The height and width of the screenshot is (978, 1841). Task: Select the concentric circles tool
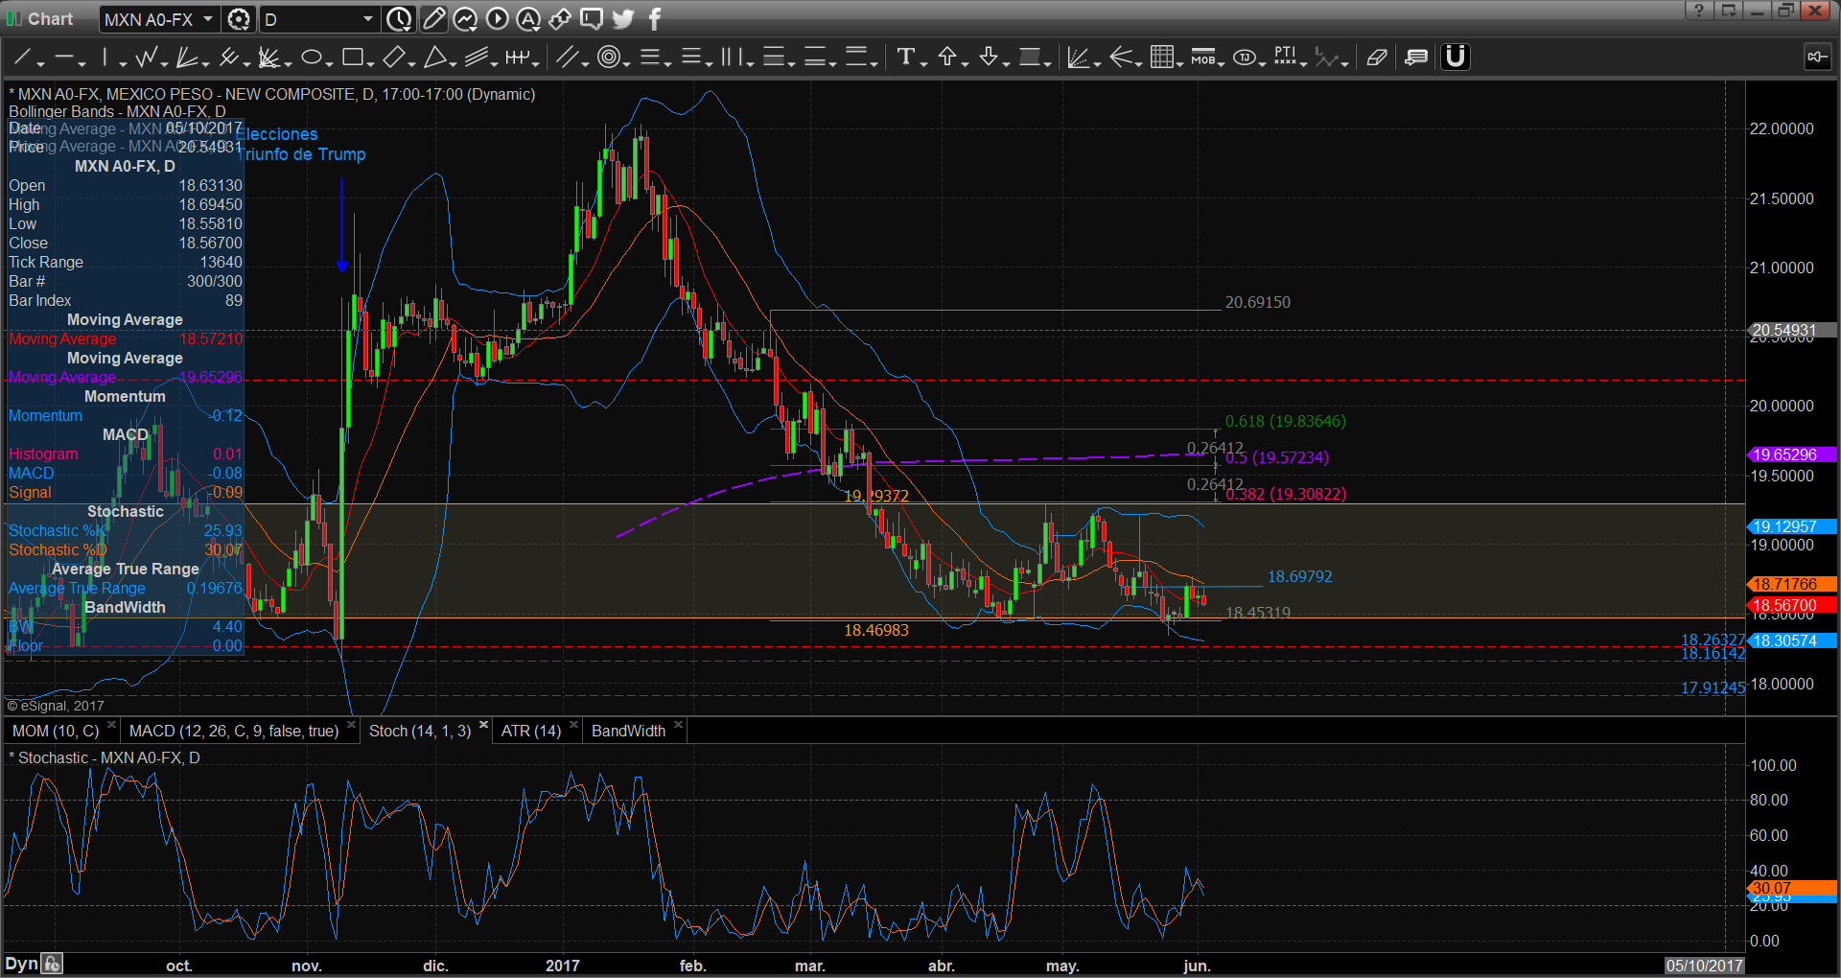click(x=608, y=58)
